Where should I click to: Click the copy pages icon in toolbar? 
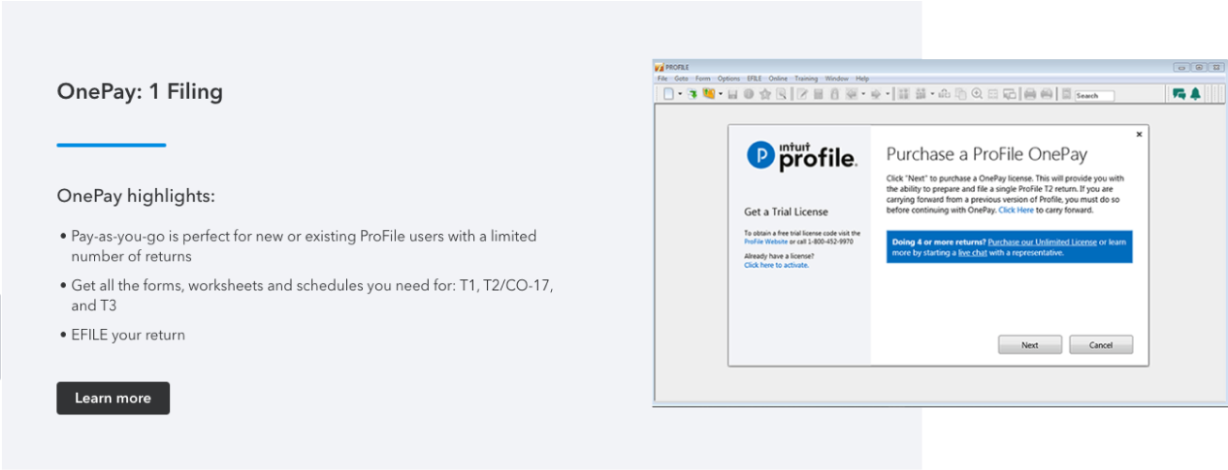click(x=961, y=94)
